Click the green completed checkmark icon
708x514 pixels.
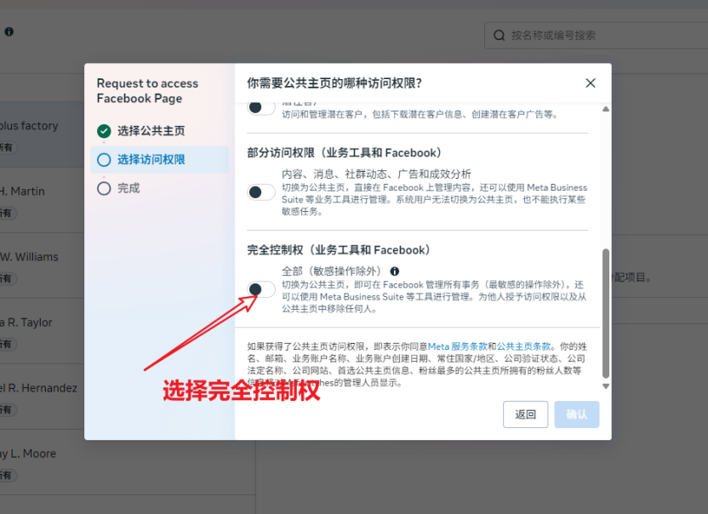pos(104,131)
